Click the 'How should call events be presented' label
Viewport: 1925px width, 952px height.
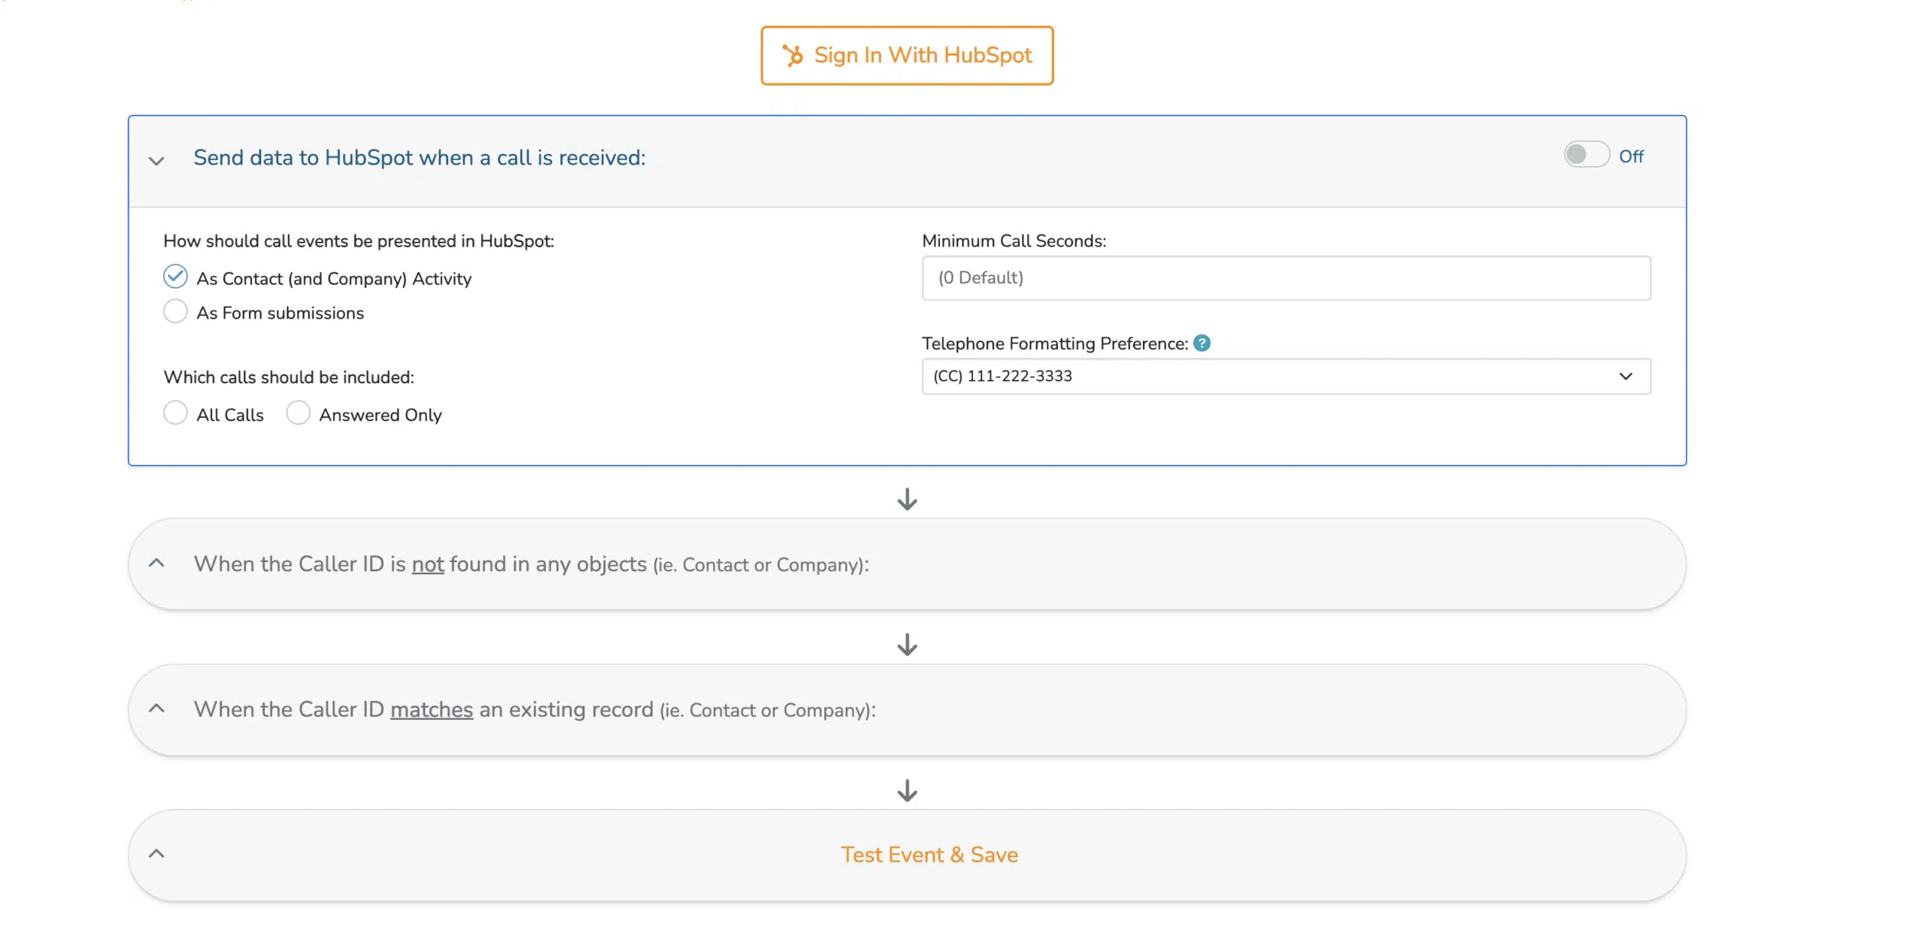tap(359, 241)
